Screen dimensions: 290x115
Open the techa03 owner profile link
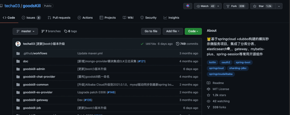(x=12, y=6)
